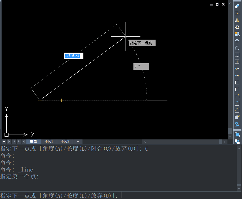The width and height of the screenshot is (242, 199).
Task: Click drawing area vertical scrollbar down arrow
Action: point(230,137)
